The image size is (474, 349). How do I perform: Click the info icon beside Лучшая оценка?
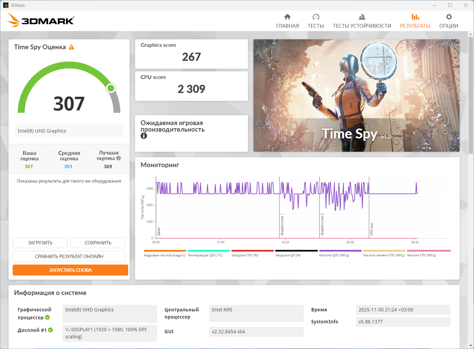click(x=118, y=158)
